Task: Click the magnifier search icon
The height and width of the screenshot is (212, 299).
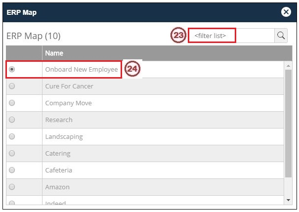Action: tap(281, 36)
